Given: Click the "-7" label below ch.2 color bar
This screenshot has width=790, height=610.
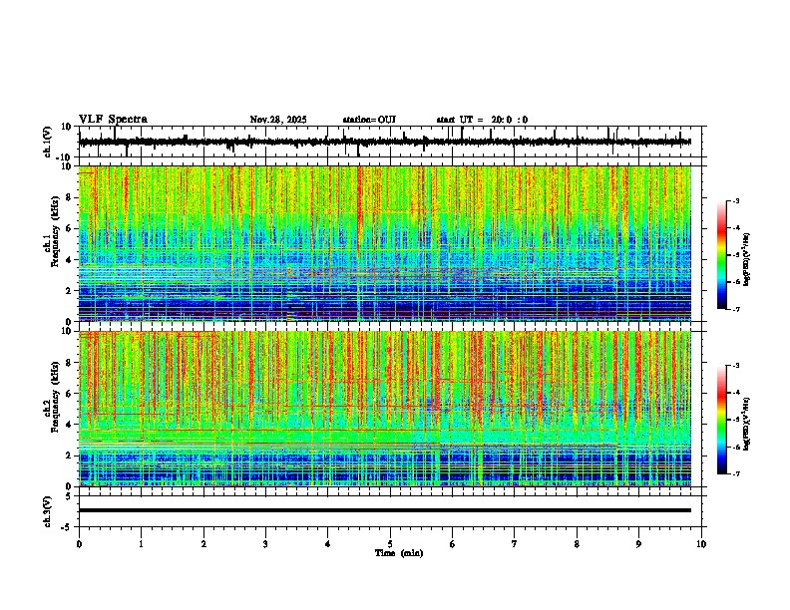Looking at the screenshot, I should pyautogui.click(x=736, y=473).
